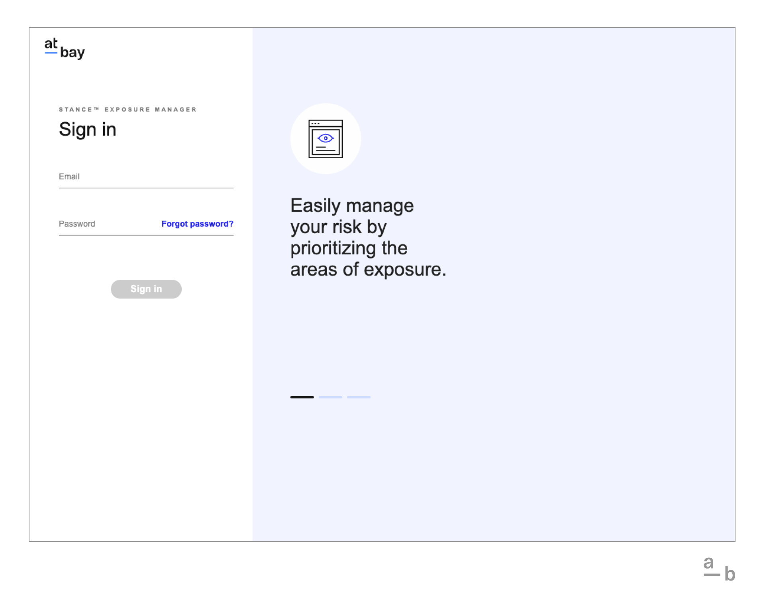Select the third carousel indicator
Image resolution: width=765 pixels, height=608 pixels.
(359, 397)
